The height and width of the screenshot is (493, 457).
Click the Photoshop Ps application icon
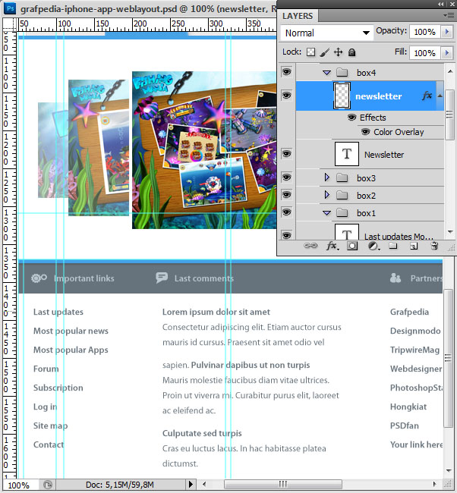coord(10,8)
